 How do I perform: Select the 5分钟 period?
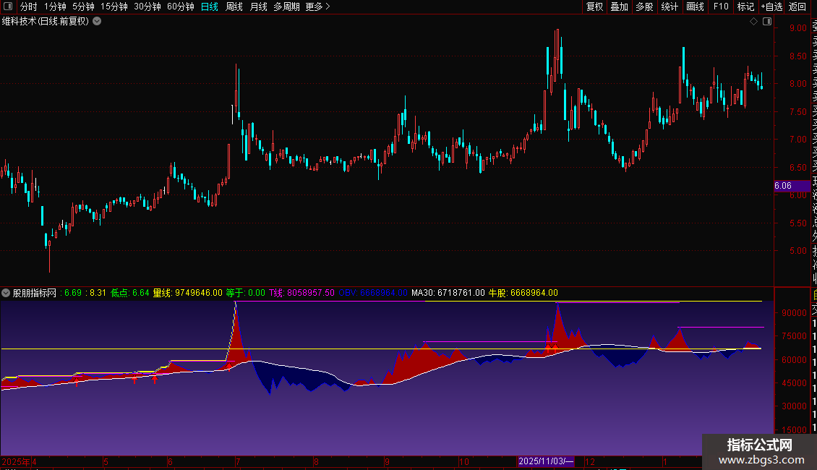83,7
